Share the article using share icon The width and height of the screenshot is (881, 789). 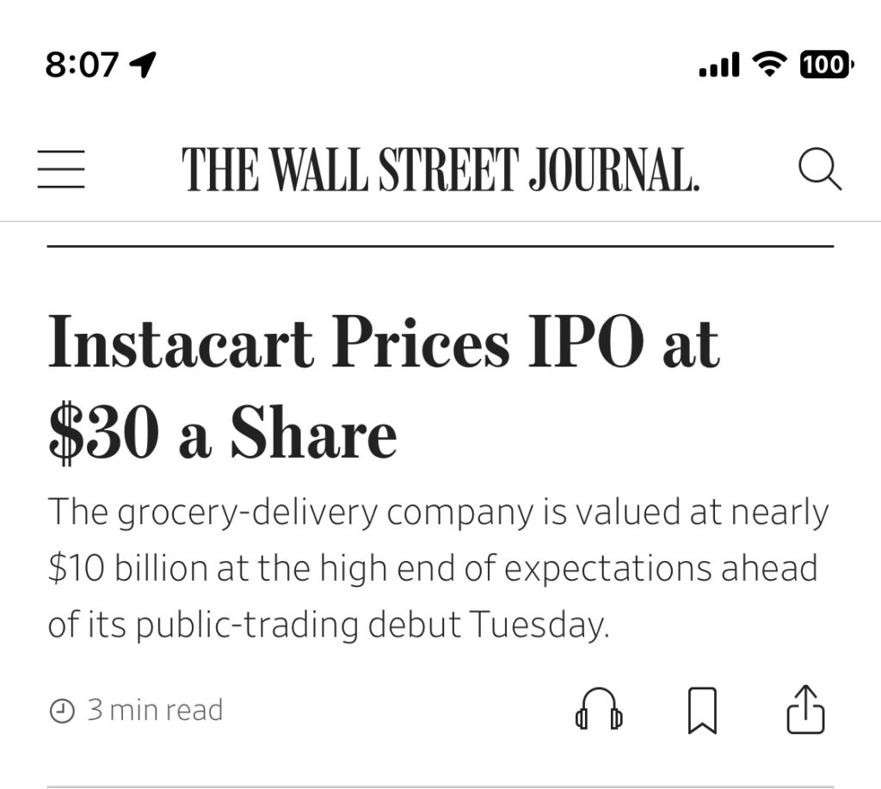tap(805, 709)
